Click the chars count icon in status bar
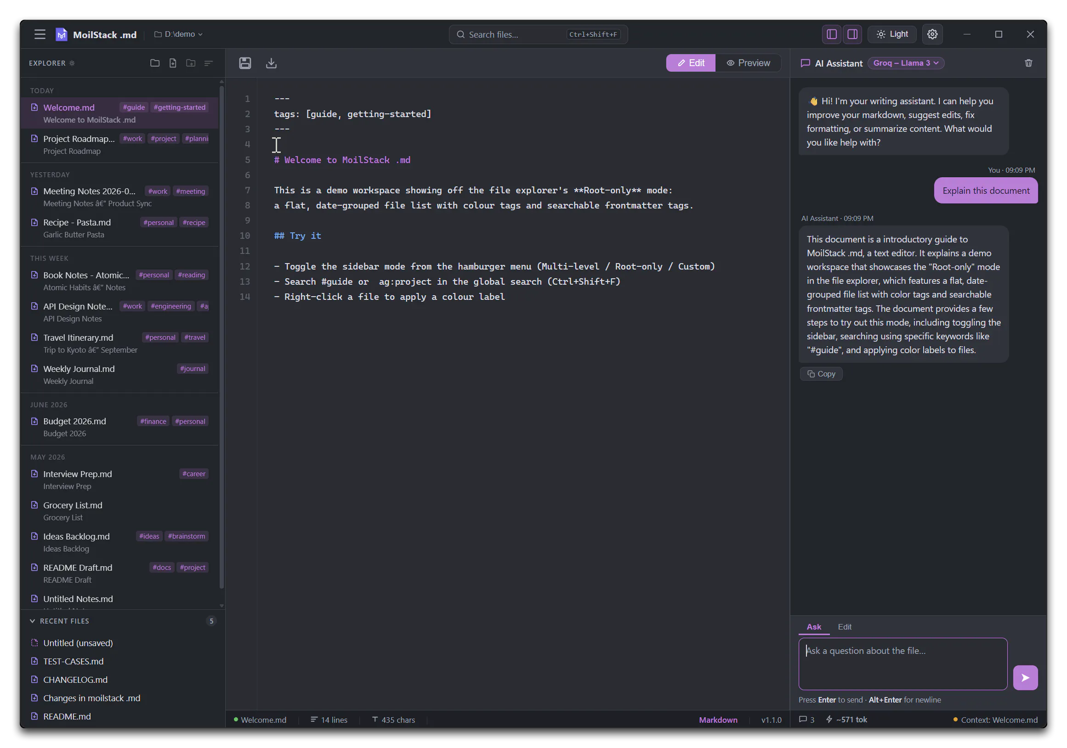The height and width of the screenshot is (748, 1067). pos(375,719)
